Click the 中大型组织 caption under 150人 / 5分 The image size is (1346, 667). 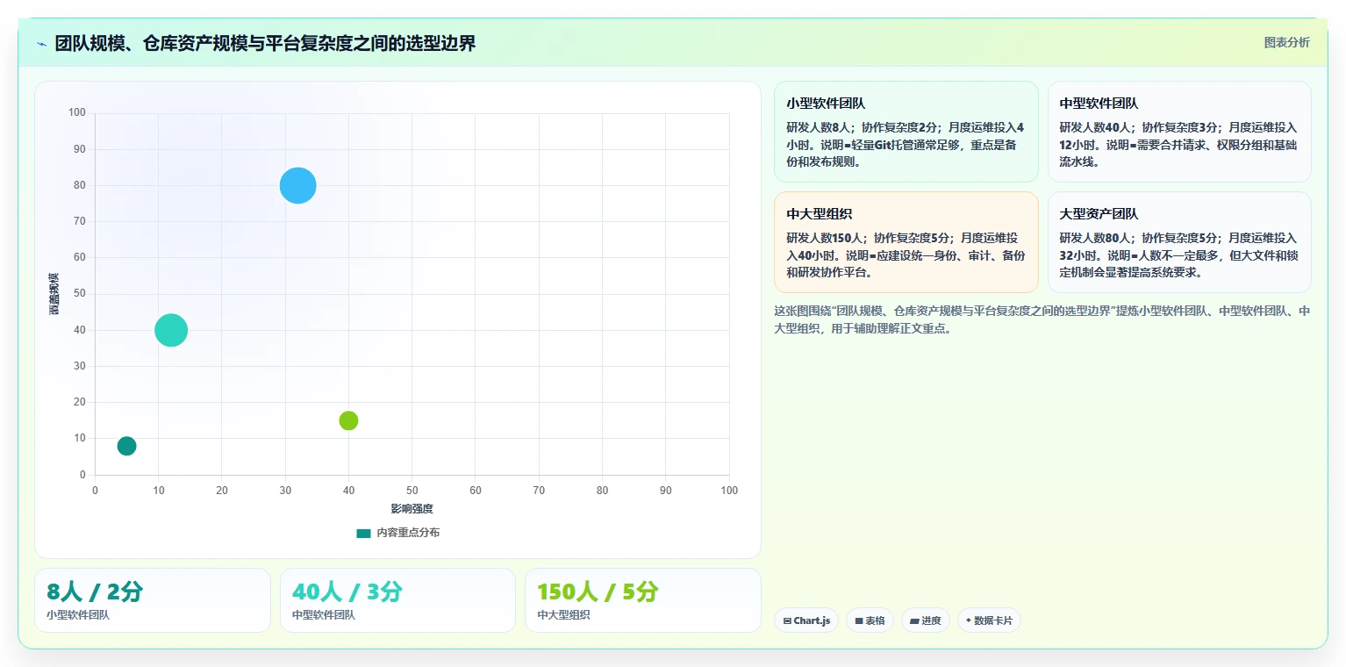(x=563, y=615)
